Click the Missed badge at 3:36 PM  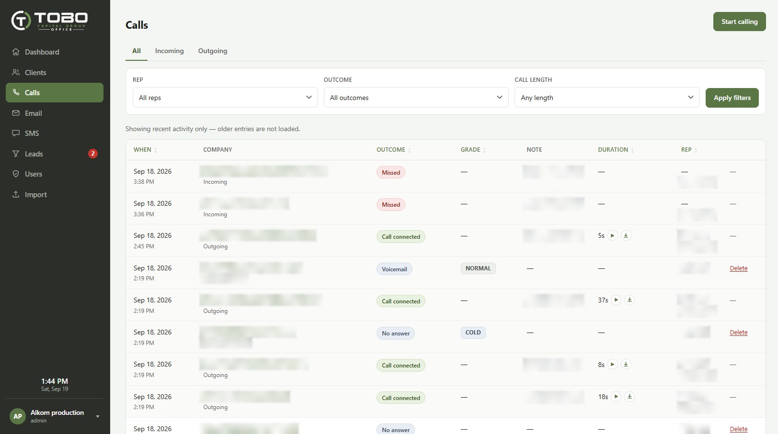click(x=391, y=204)
